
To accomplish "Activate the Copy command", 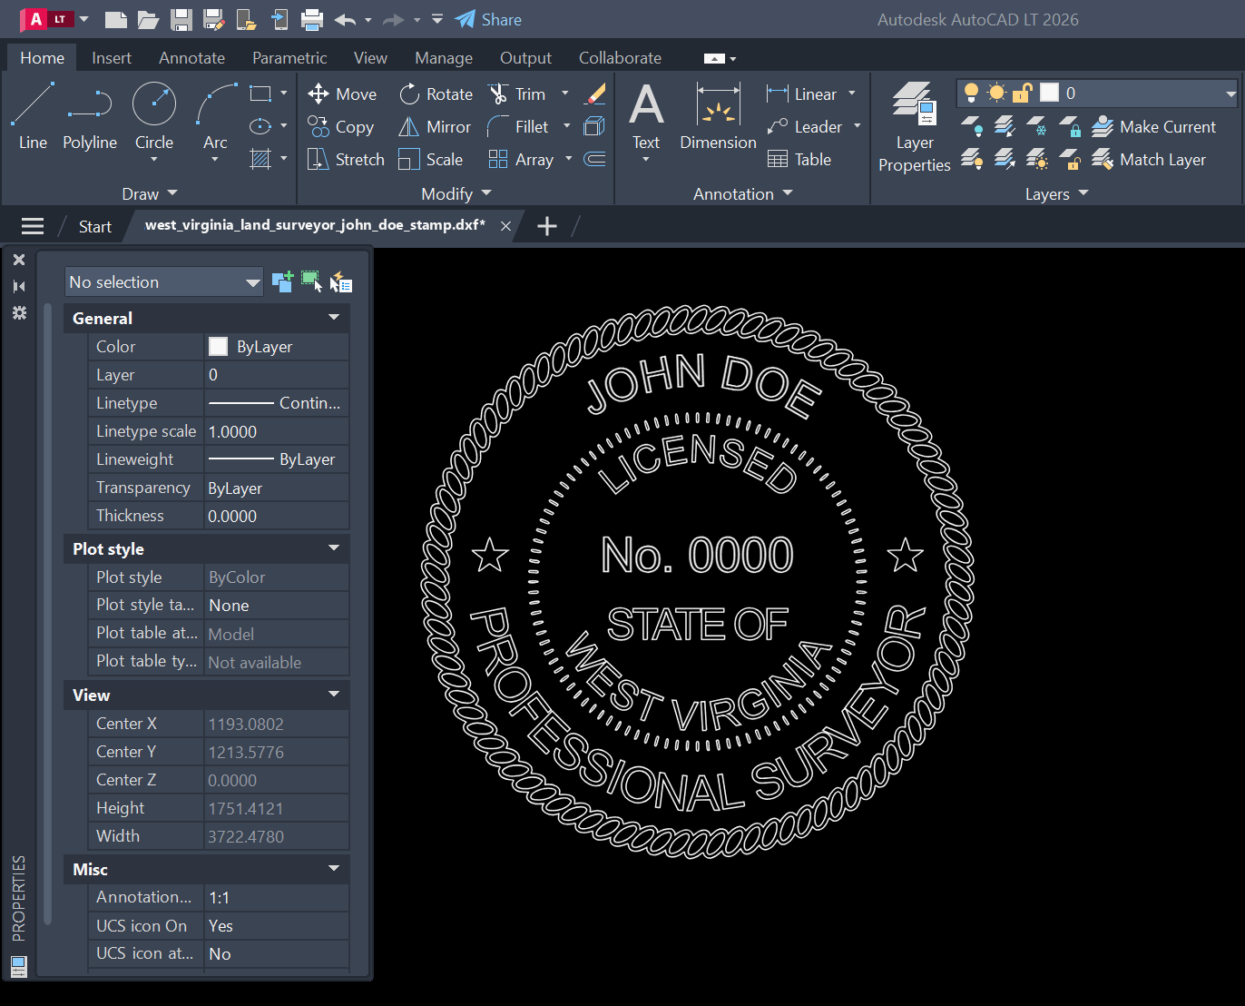I will [x=340, y=126].
